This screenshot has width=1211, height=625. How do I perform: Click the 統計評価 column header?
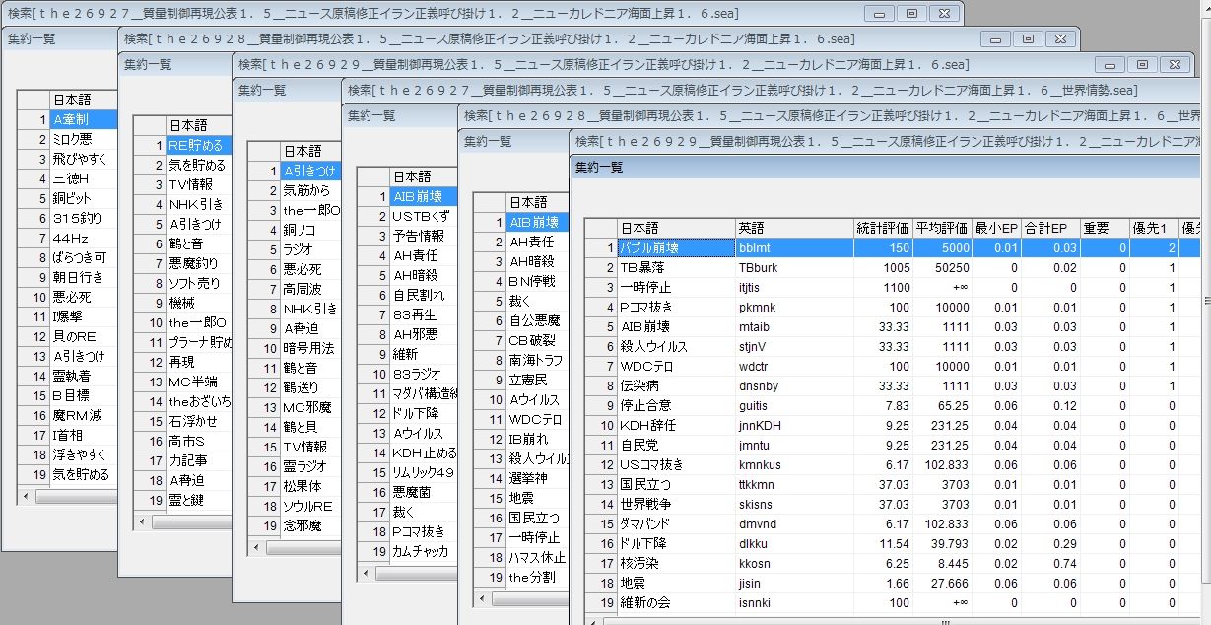click(882, 228)
